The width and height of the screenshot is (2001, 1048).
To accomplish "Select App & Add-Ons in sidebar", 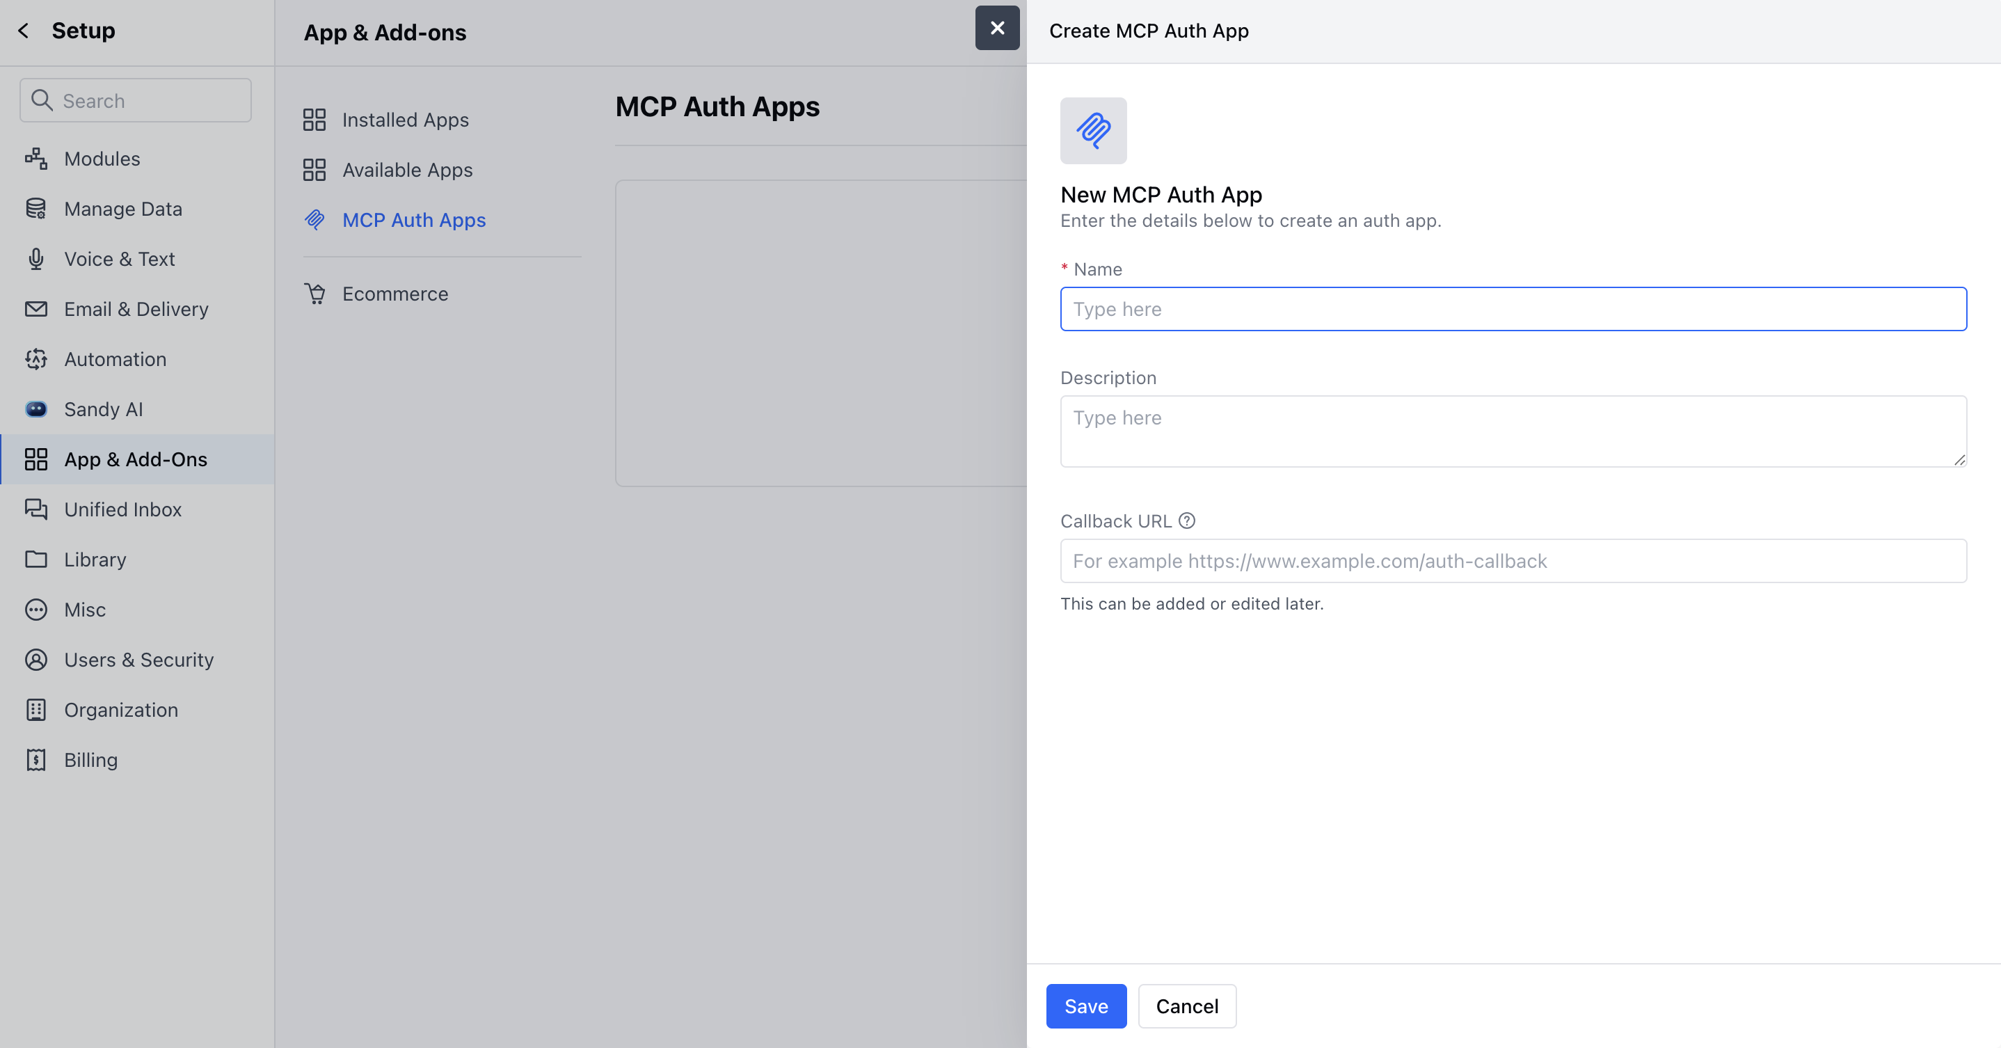I will point(136,459).
